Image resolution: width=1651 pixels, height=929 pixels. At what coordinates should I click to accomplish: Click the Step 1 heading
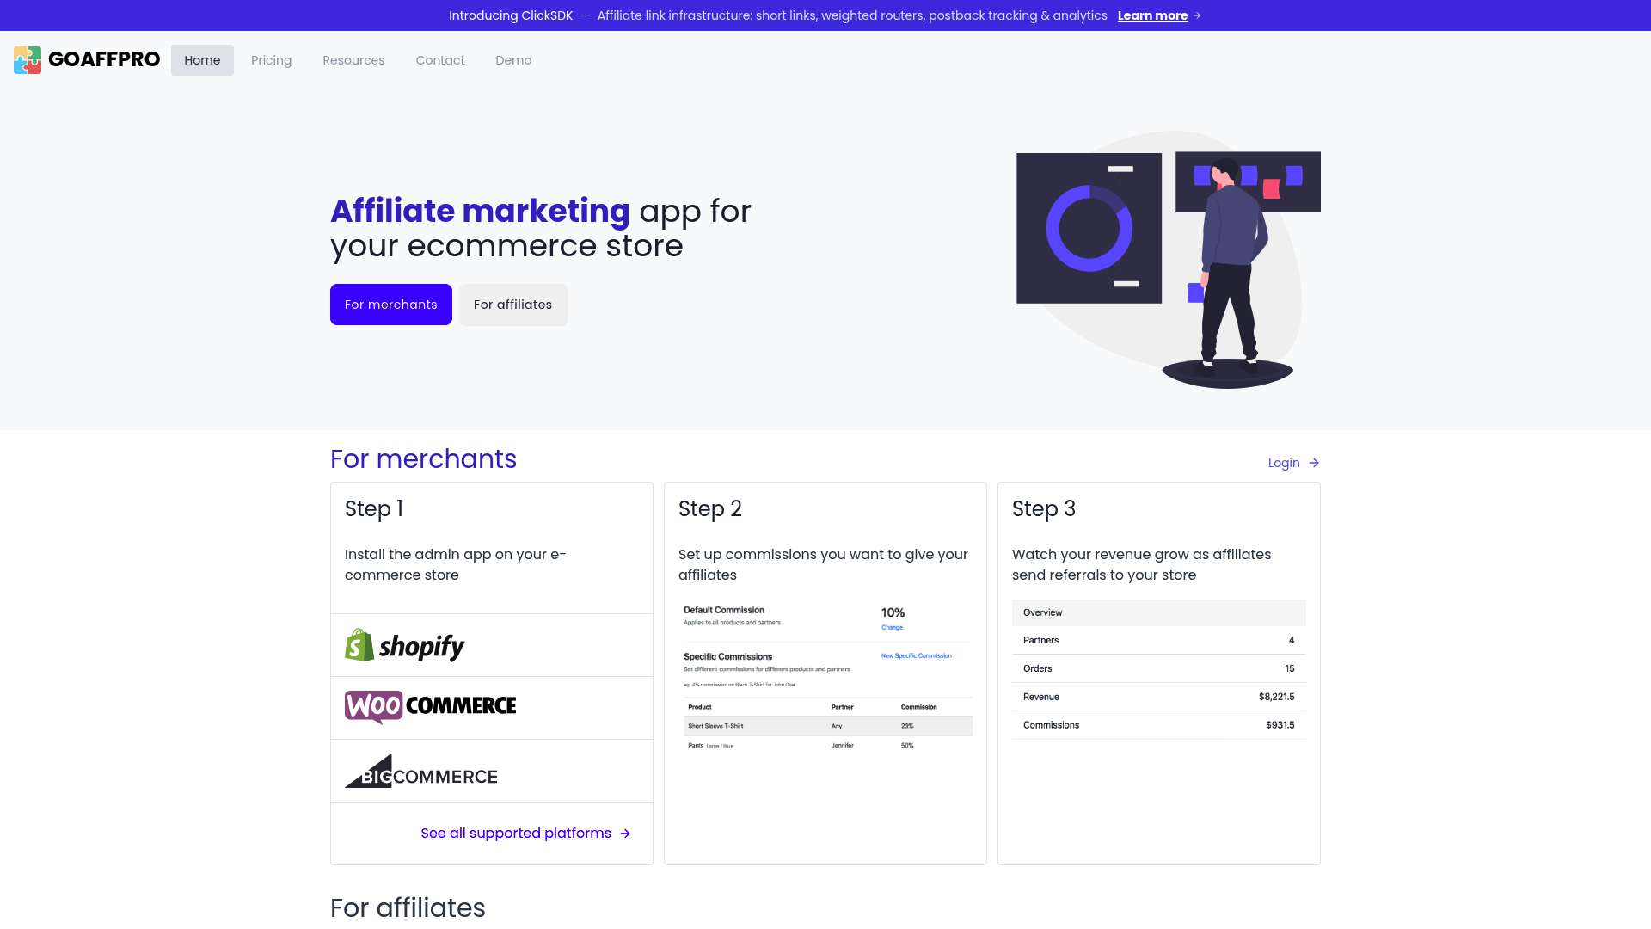(x=374, y=509)
